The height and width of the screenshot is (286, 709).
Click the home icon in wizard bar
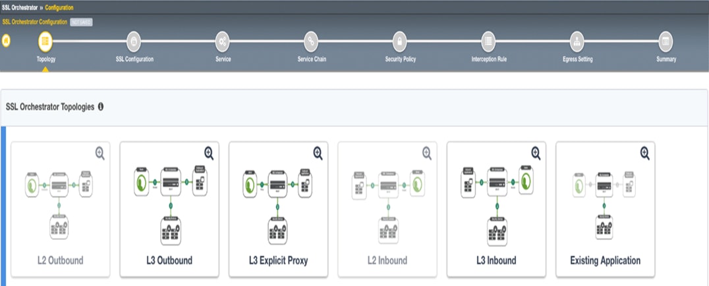[7, 41]
